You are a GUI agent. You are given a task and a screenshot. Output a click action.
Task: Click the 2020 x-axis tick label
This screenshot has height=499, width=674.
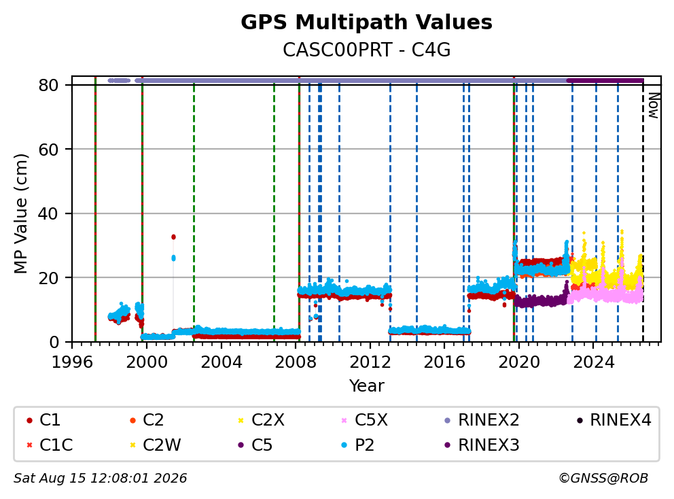[x=519, y=362]
